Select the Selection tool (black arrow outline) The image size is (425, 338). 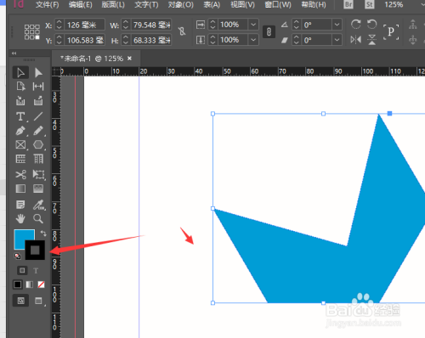20,73
